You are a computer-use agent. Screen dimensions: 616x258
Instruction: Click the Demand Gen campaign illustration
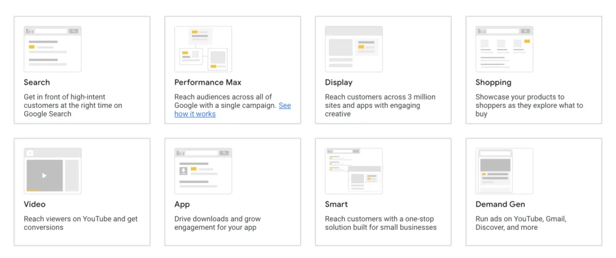pyautogui.click(x=505, y=171)
